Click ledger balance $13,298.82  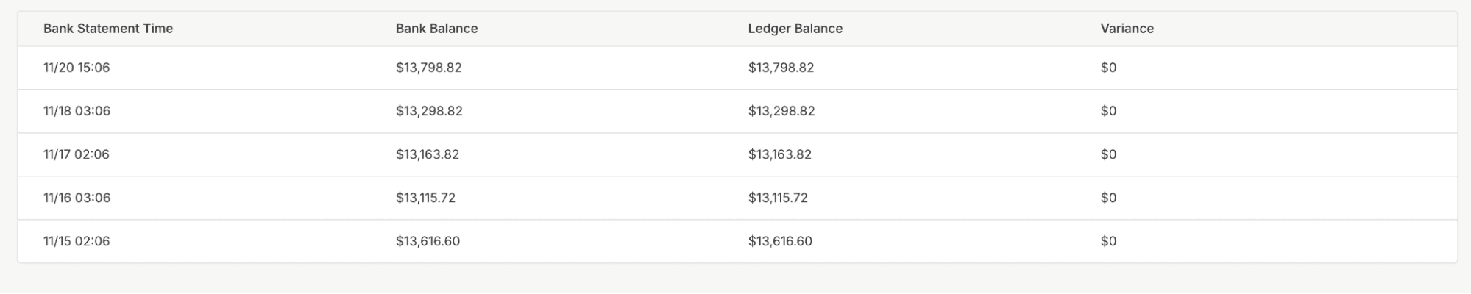point(781,111)
